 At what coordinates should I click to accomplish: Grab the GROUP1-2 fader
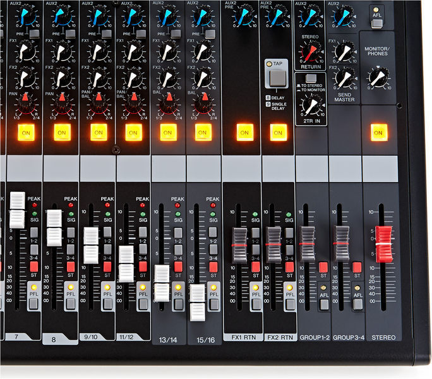(x=307, y=244)
